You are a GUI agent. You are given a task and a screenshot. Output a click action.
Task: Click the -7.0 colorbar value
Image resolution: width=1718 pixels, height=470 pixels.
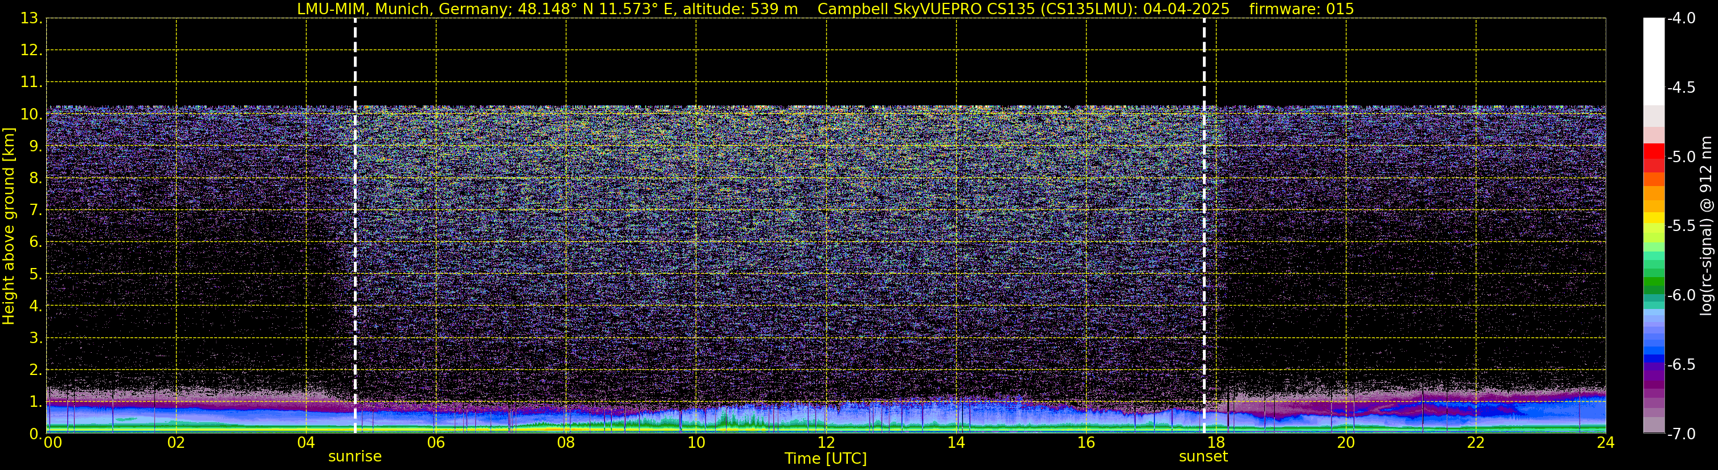click(1682, 434)
